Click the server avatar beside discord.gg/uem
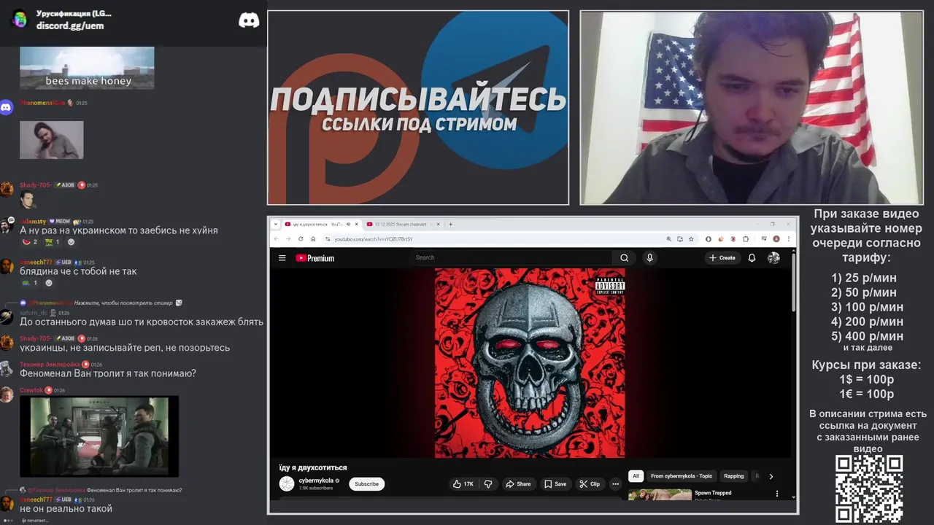Viewport: 934px width, 525px height. tap(20, 20)
